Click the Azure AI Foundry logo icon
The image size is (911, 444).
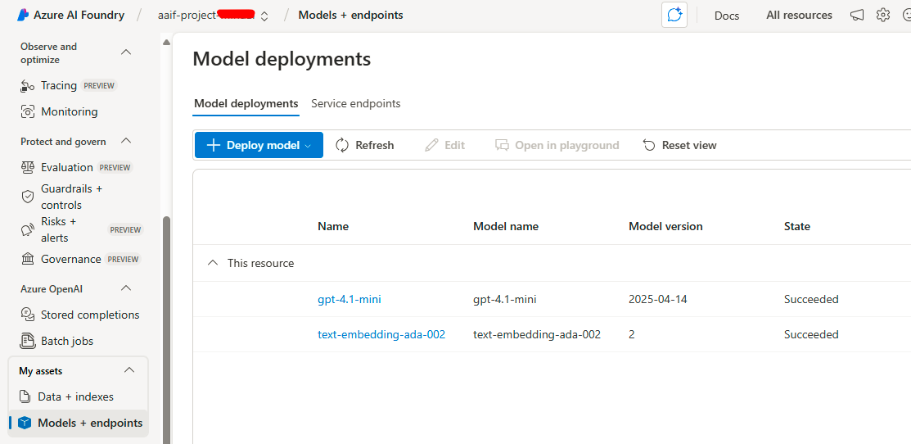(23, 15)
